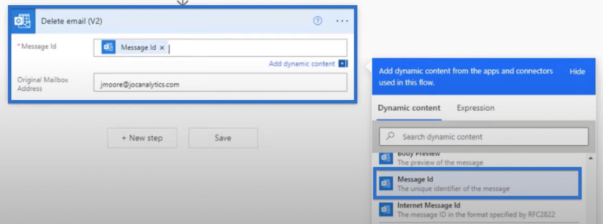
Task: Click the scroll-up arrow of dynamic content list
Action: pos(591,158)
